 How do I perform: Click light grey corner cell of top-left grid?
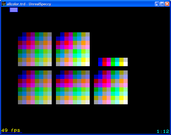point(50,64)
